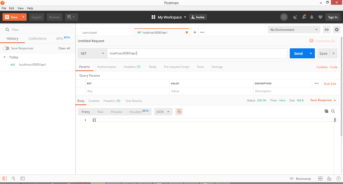This screenshot has width=343, height=184.
Task: Collapse the Today history group
Action: [5, 57]
